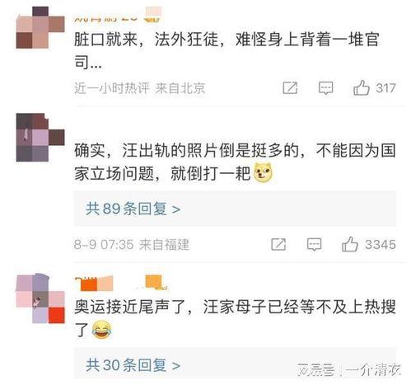
Task: Like the comment with 317 likes
Action: click(361, 88)
